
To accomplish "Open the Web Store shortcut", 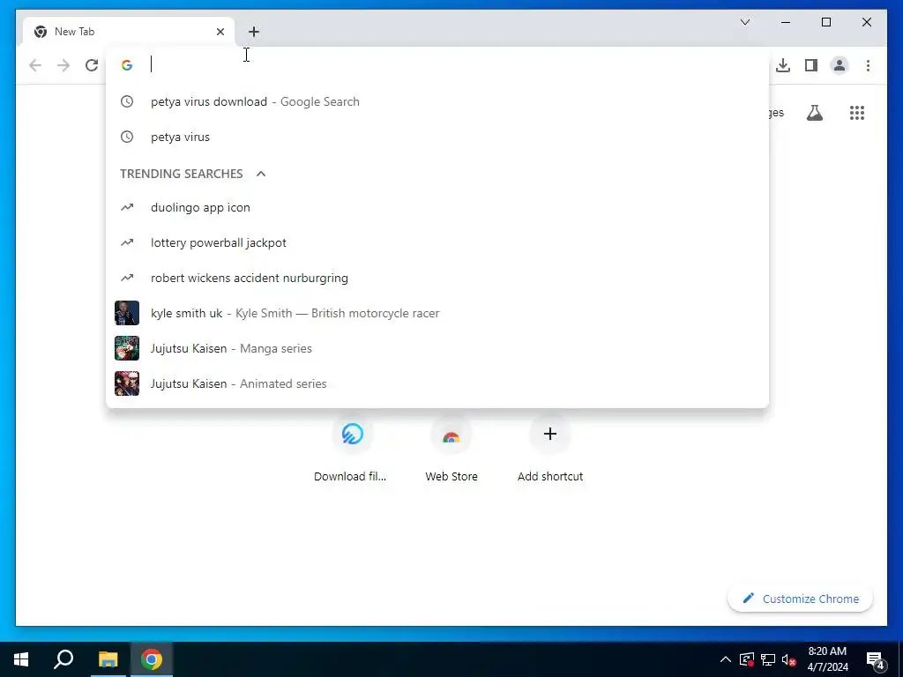I will tap(451, 449).
